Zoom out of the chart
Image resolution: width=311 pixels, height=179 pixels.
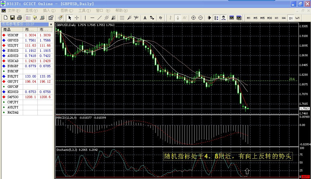coord(201,18)
